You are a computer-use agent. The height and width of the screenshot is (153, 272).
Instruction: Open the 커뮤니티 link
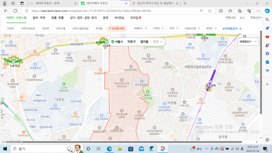pos(230,18)
